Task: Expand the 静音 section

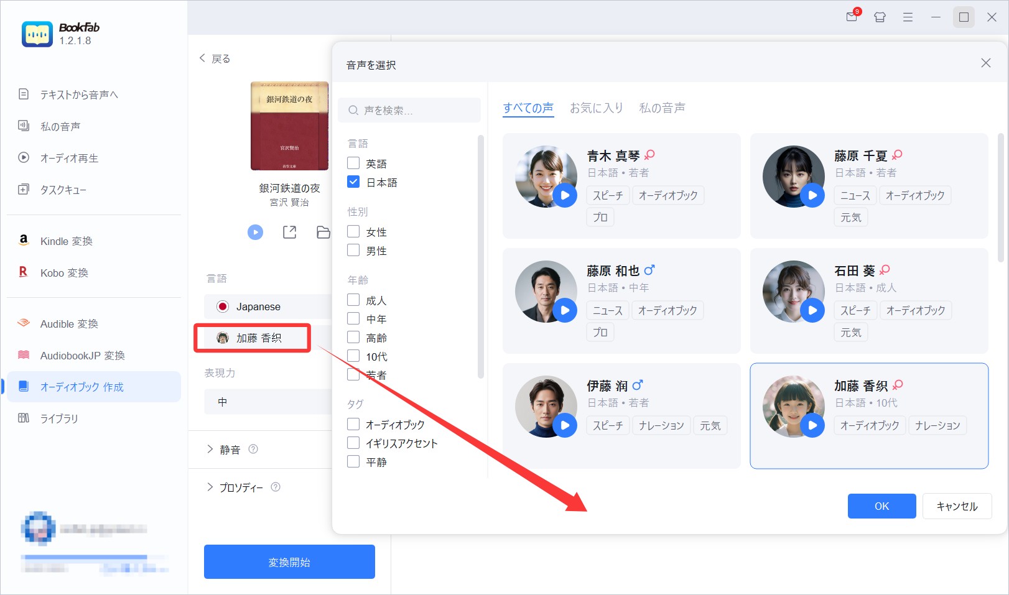Action: pos(210,449)
